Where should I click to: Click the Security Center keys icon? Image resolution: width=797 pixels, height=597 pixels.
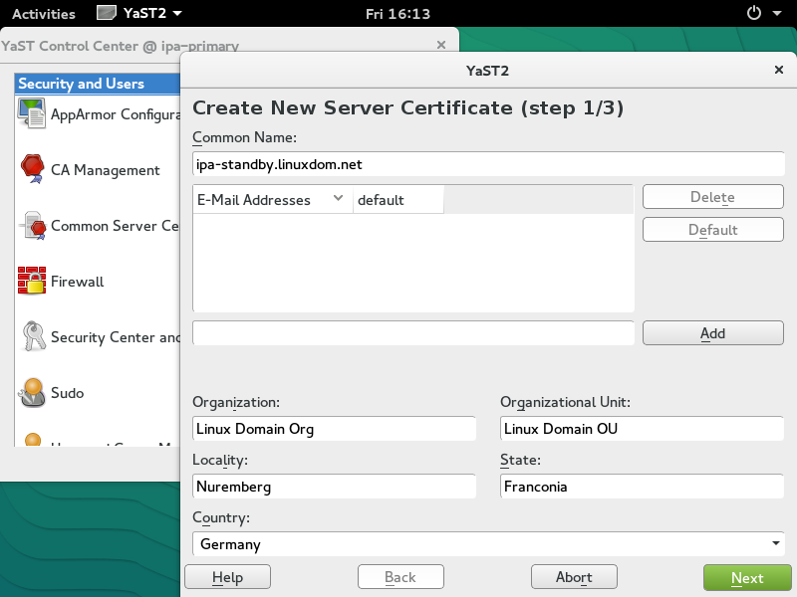tap(32, 337)
